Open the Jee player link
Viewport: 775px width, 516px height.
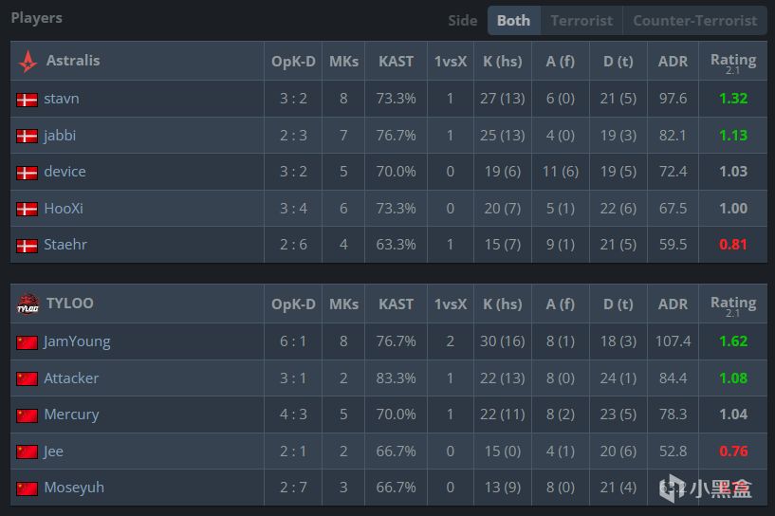[53, 451]
